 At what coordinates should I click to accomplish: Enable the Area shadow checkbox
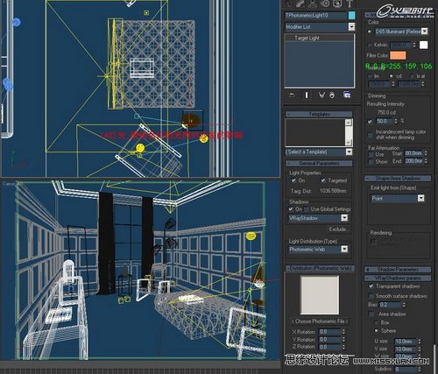coord(371,314)
